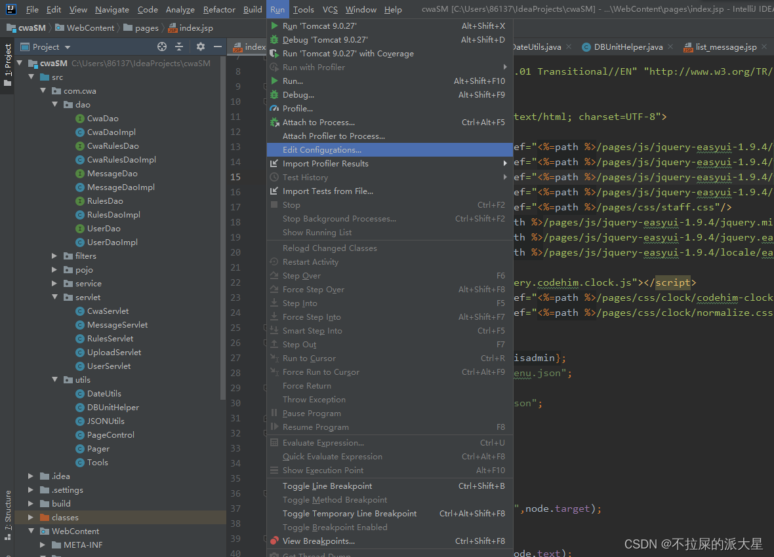The width and height of the screenshot is (774, 557).
Task: Open the Structure side tool button
Action: point(7,515)
